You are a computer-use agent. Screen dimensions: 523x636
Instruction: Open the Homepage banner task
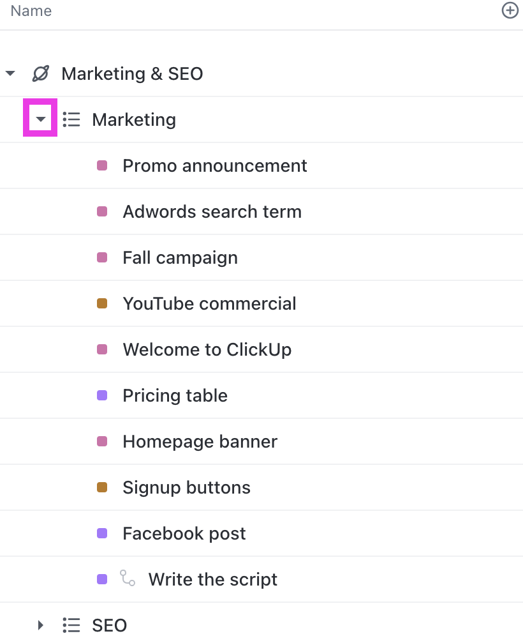[x=200, y=441]
